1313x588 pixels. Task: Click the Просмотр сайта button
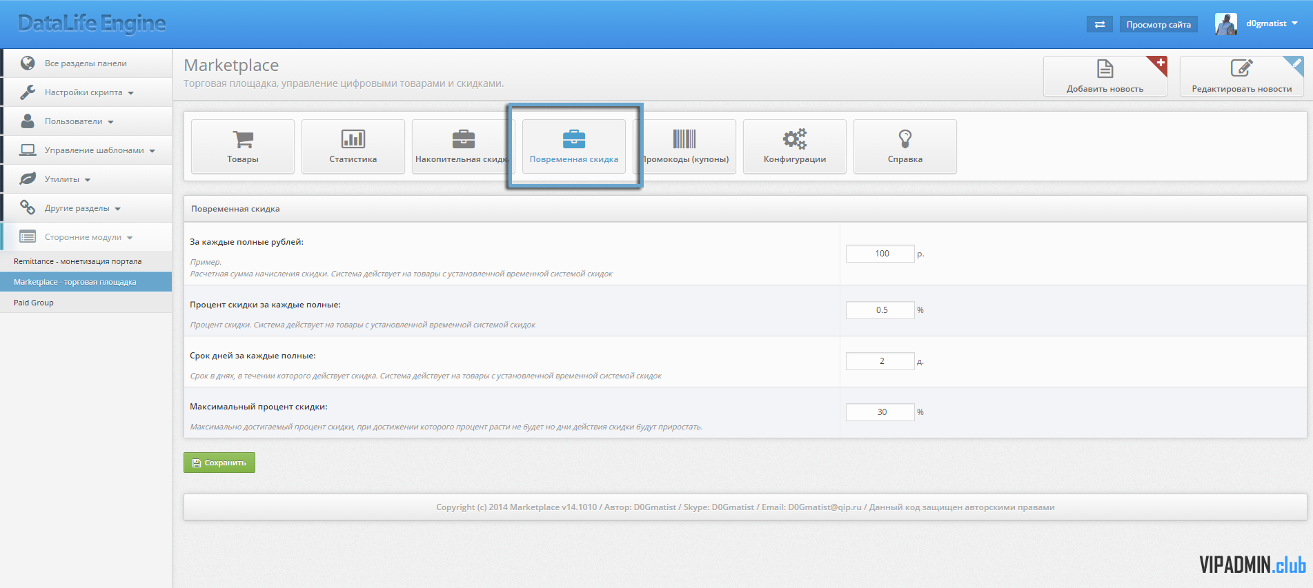1158,25
